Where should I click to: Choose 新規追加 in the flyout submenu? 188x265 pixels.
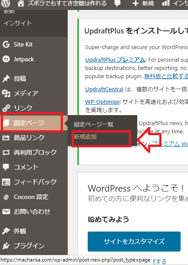[x=85, y=136]
